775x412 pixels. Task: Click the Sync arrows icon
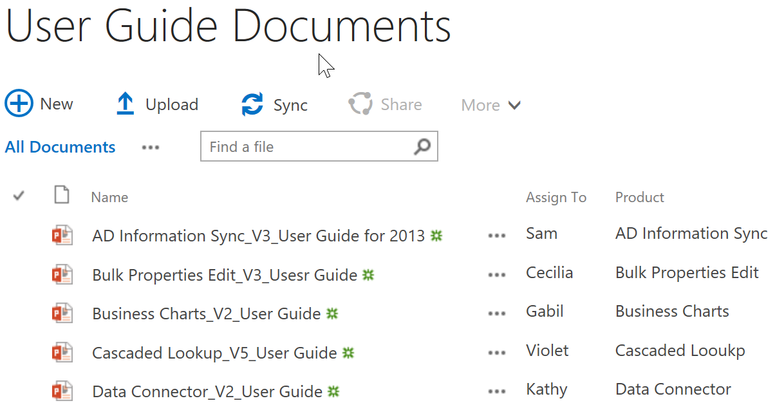click(x=252, y=104)
